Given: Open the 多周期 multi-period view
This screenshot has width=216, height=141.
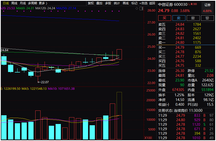Looking at the screenshot, I should pyautogui.click(x=33, y=3).
